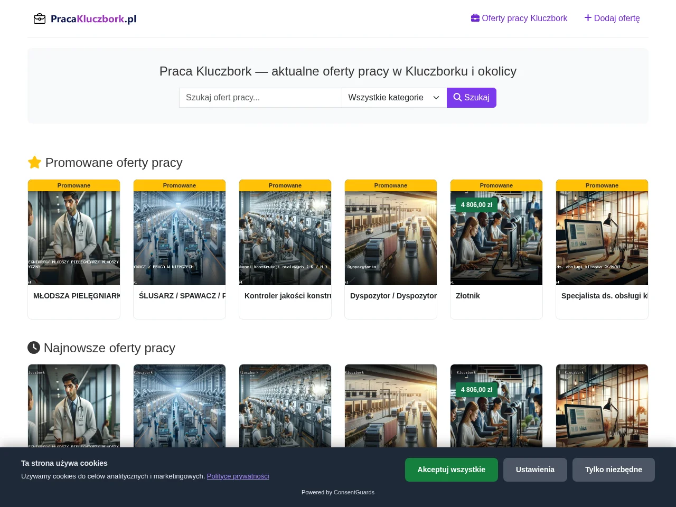Open Dodaj ofertę nav link

pos(612,18)
